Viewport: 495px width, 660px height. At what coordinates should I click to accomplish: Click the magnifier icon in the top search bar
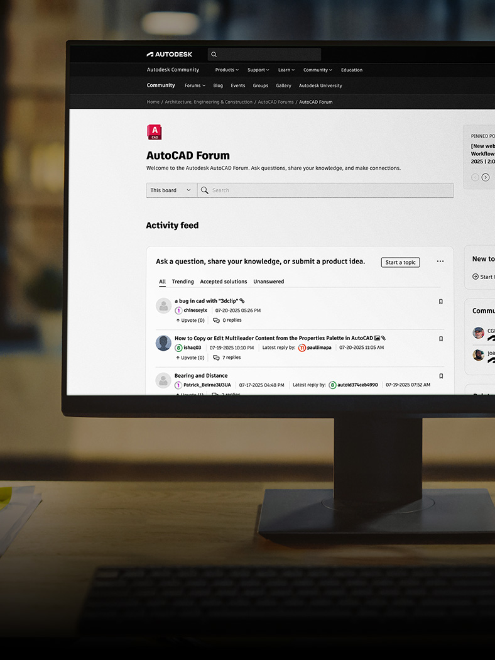click(214, 54)
